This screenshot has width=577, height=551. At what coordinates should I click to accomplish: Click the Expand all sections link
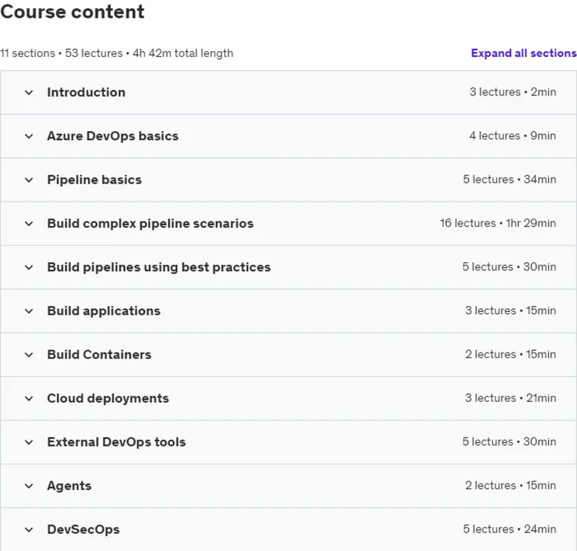click(524, 53)
